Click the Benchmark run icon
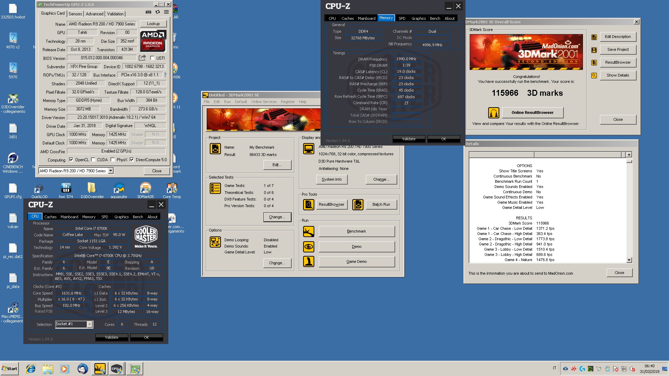The height and width of the screenshot is (376, 669). pos(308,232)
